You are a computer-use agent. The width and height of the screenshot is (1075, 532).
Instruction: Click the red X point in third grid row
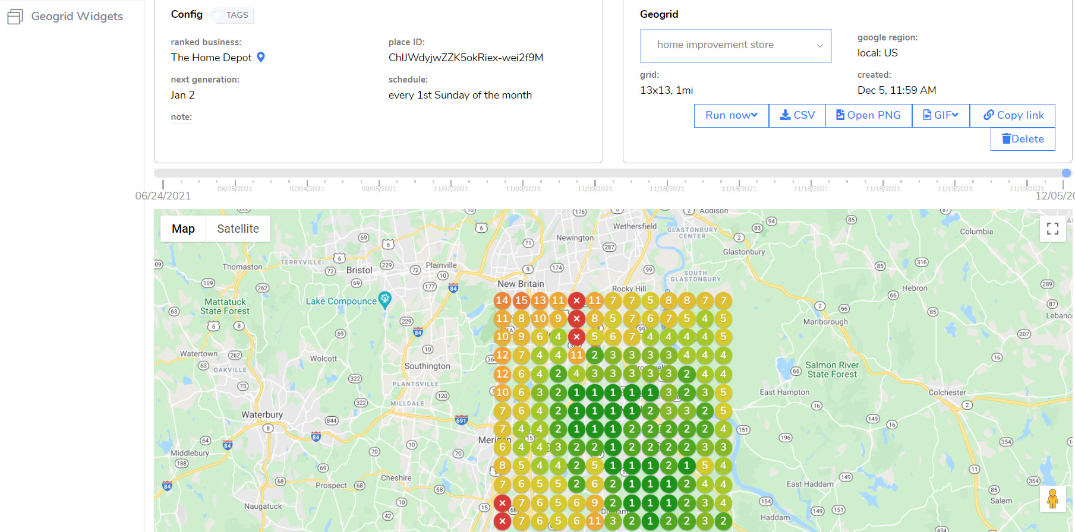[576, 337]
